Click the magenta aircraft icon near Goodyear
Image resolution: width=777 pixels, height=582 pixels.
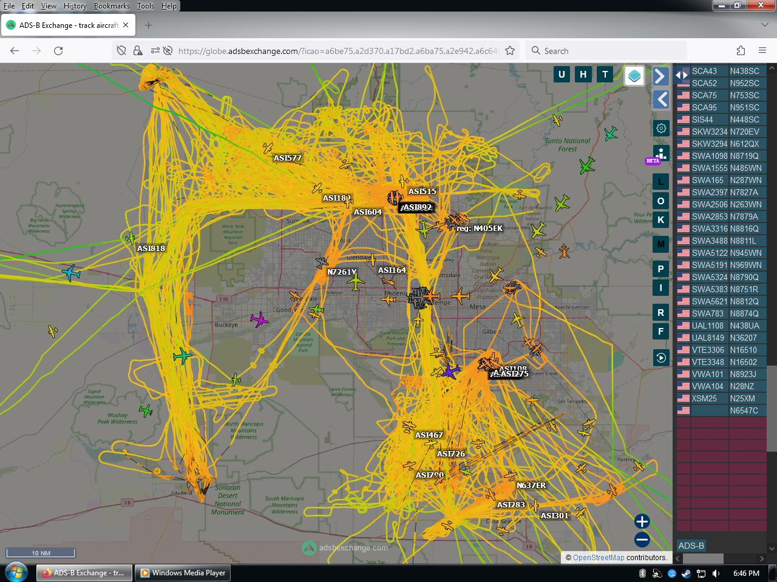259,319
